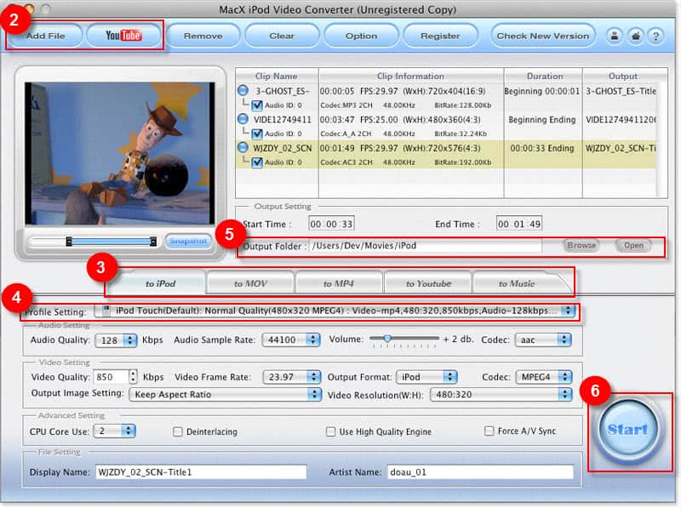Open the Video Frame Rate 23.97 dropdown
This screenshot has width=681, height=508.
[292, 377]
